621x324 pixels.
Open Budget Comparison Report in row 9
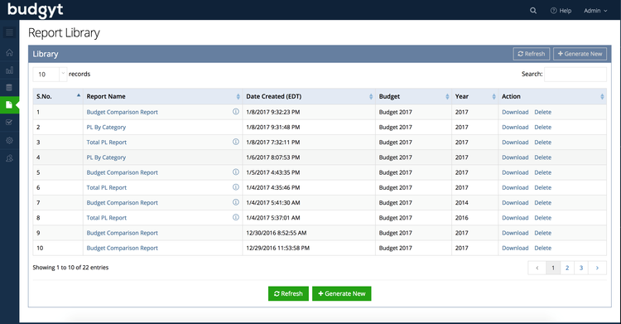(122, 233)
